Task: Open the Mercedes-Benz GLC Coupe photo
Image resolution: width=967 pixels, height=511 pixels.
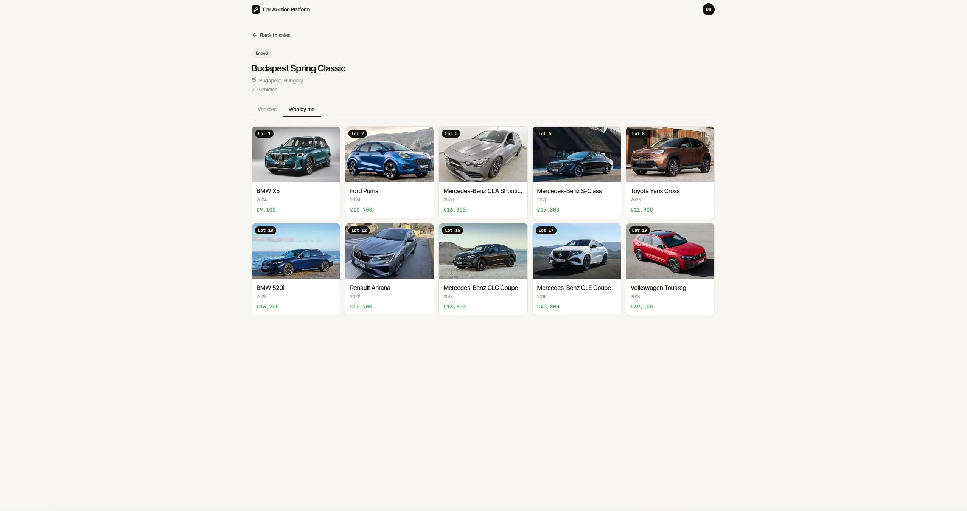Action: [x=483, y=251]
